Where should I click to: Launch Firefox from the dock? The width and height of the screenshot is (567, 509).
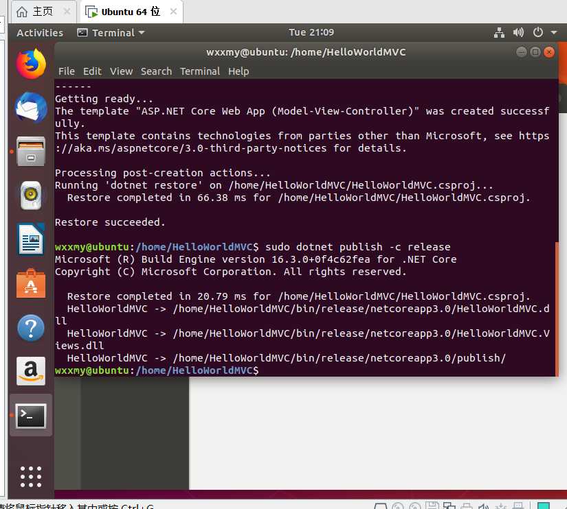pyautogui.click(x=31, y=64)
